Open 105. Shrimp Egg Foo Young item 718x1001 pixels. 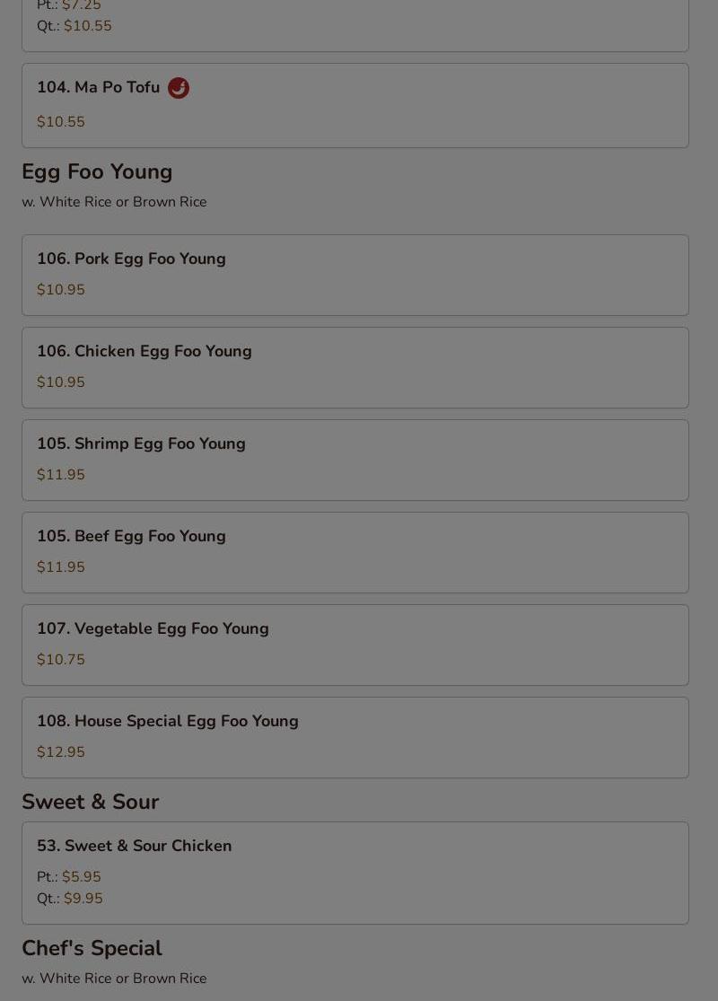pyautogui.click(x=141, y=443)
